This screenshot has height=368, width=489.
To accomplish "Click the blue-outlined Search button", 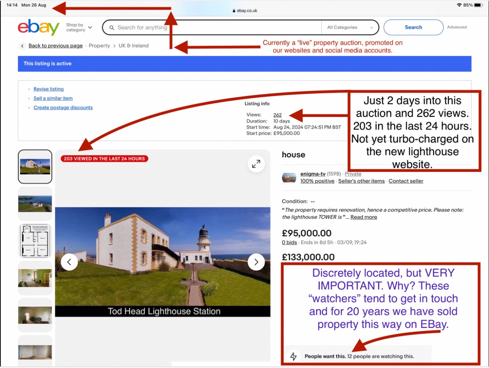I will (x=413, y=27).
